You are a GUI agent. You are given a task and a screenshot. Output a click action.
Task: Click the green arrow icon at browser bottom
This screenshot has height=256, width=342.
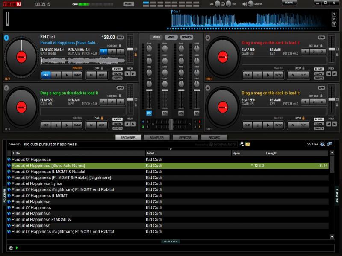click(17, 248)
